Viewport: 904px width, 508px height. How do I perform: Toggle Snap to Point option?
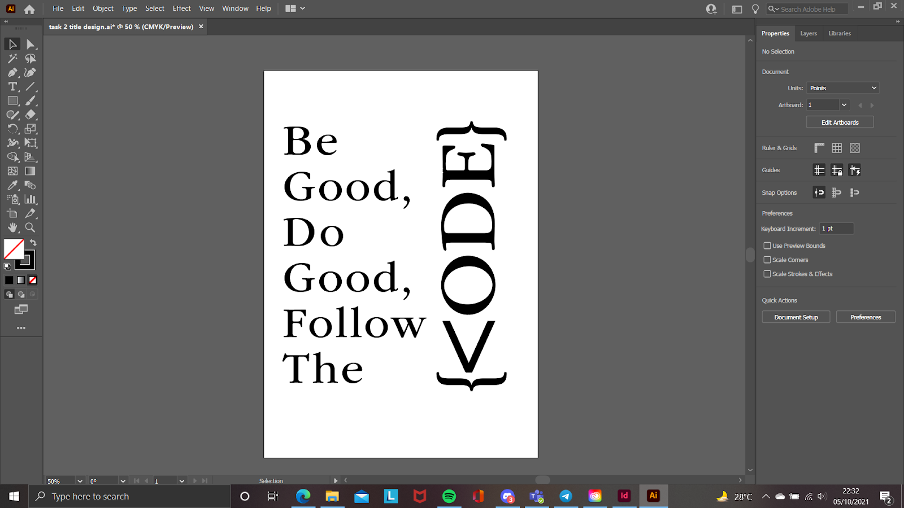pyautogui.click(x=819, y=192)
